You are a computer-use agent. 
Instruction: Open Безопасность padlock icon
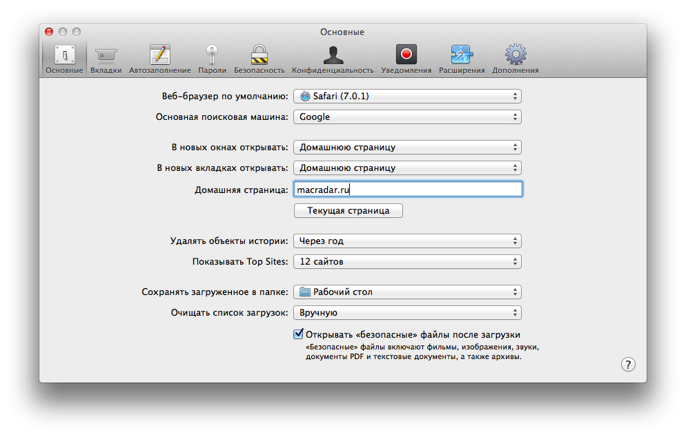259,55
